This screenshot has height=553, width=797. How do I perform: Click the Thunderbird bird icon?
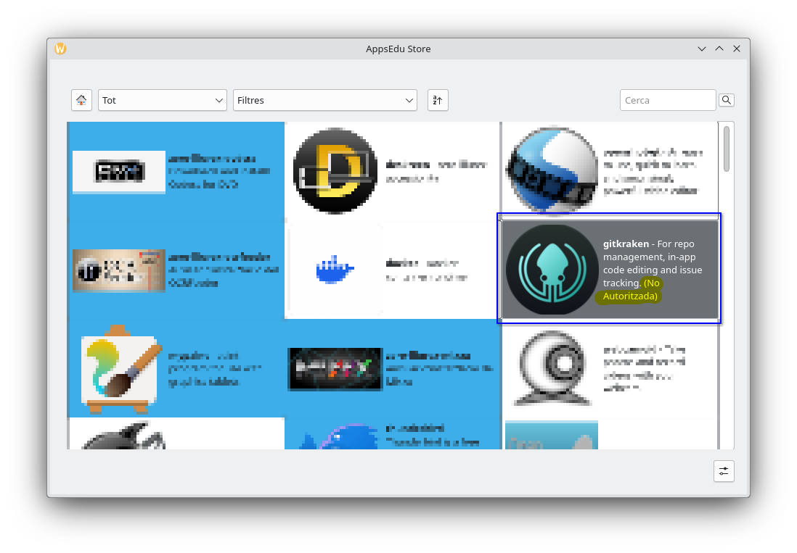(335, 437)
